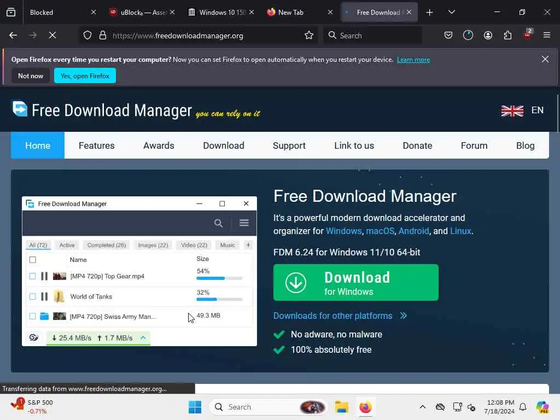This screenshot has height=420, width=560.
Task: Follow the Learn more link
Action: (x=413, y=60)
